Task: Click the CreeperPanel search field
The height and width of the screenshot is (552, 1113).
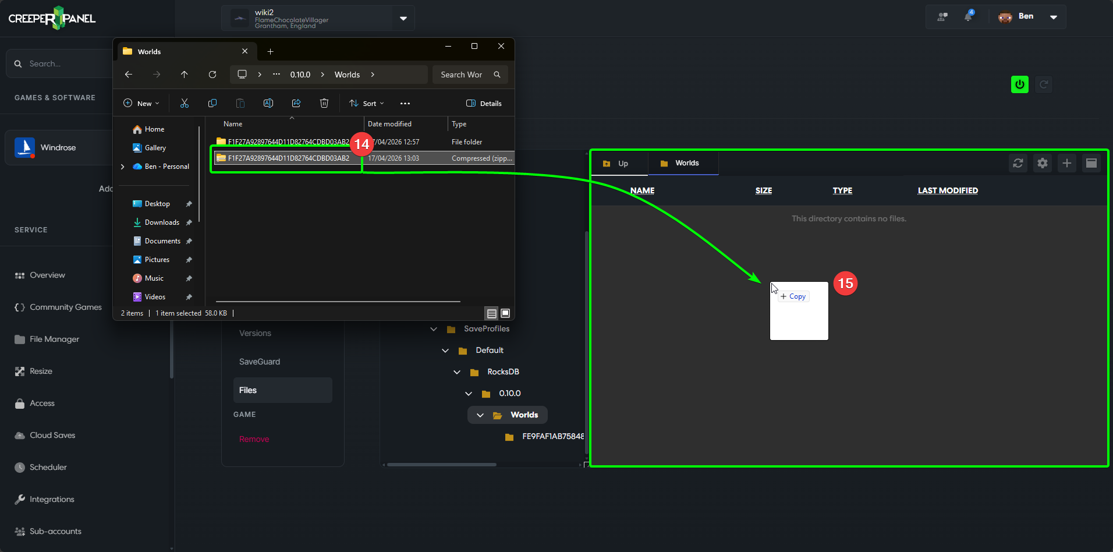Action: 64,64
